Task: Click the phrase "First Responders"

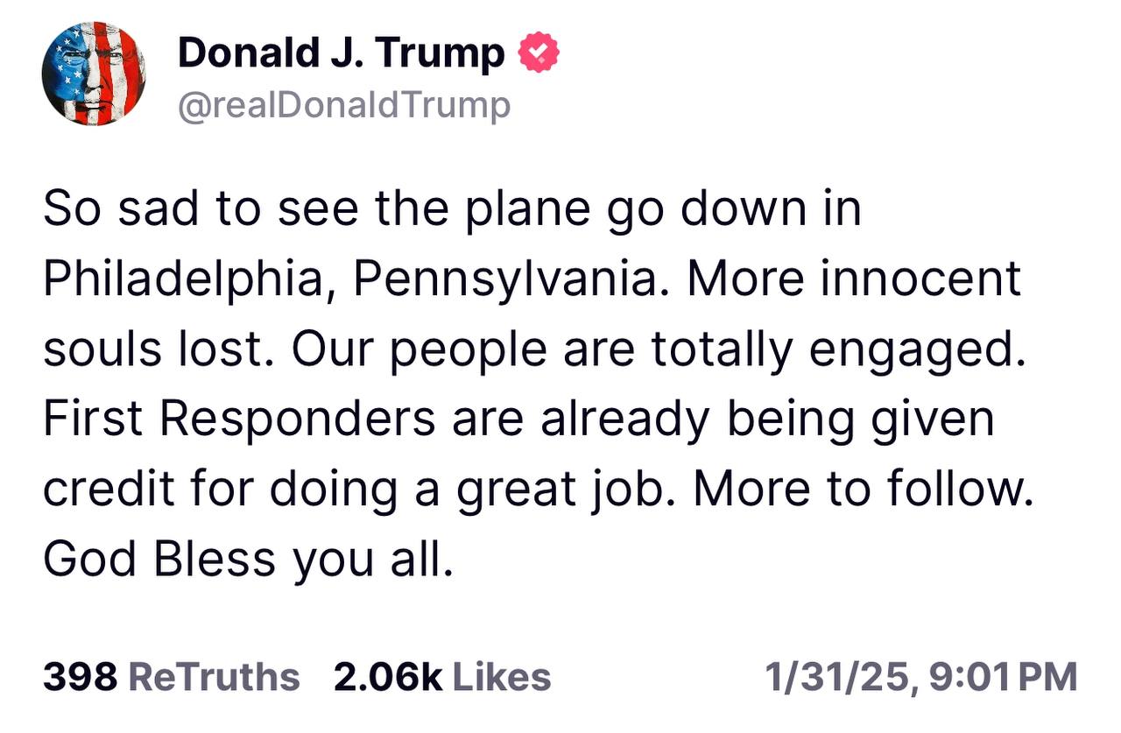Action: click(x=239, y=419)
